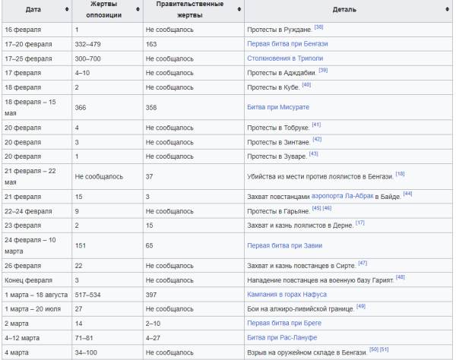Go to Первая битва при Завии
Viewport: 456px width, 360px height.
281,246
